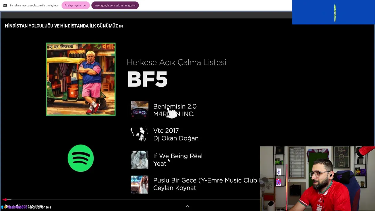
Task: Click the "Vtc 2017" song title
Action: 166,131
